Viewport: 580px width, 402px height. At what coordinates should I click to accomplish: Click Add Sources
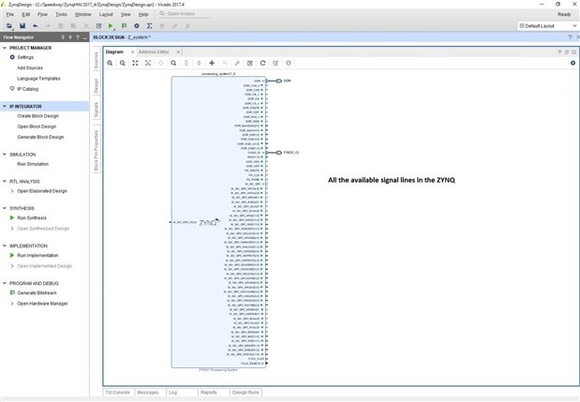click(30, 68)
